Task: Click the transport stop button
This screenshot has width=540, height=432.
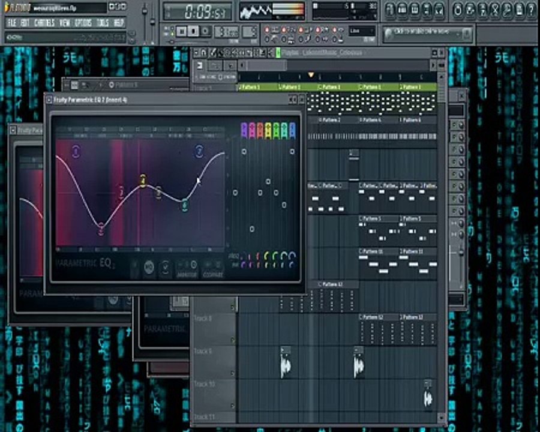Action: tap(193, 31)
